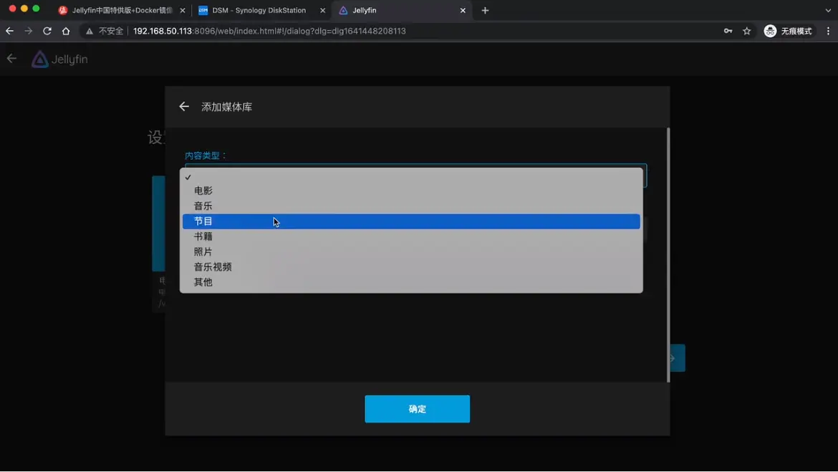838x472 pixels.
Task: Choose 照片 content type
Action: 203,251
